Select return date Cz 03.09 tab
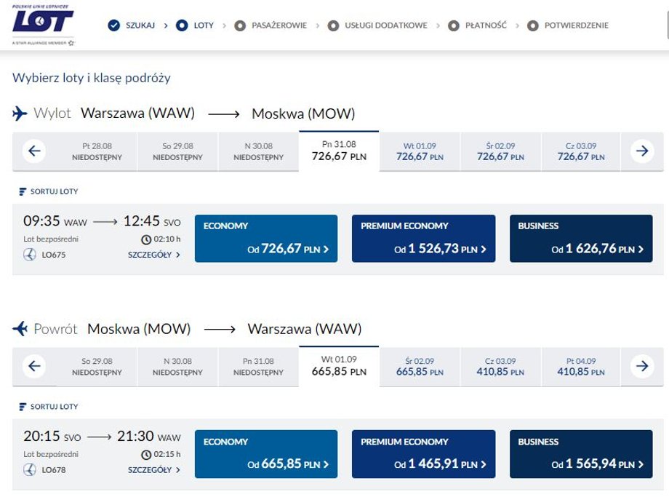Screen dimensions: 669x497 [500, 366]
